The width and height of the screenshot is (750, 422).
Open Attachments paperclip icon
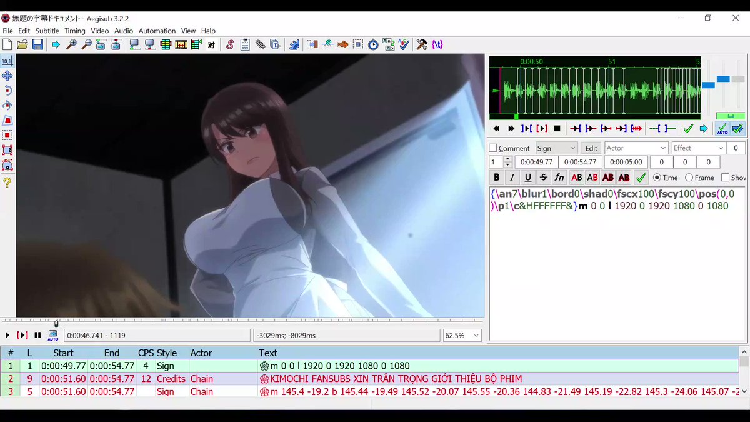click(x=260, y=44)
